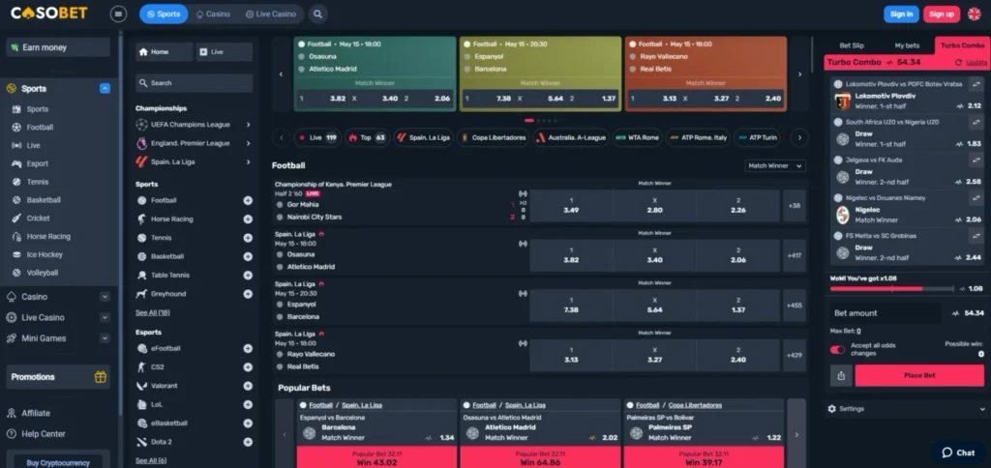
Task: Swap the Nigelec vs Douanes Niamey selection
Action: click(x=976, y=197)
